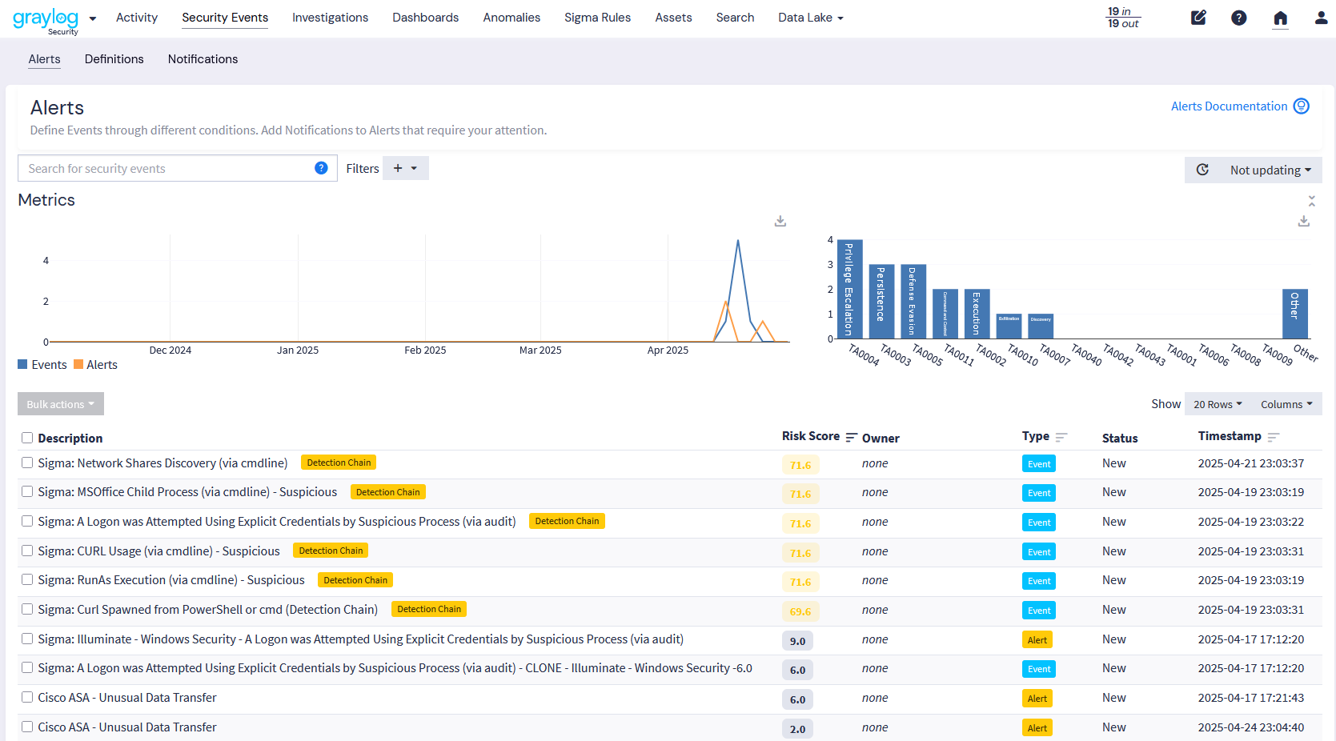Refresh the alerts list

[x=1202, y=170]
